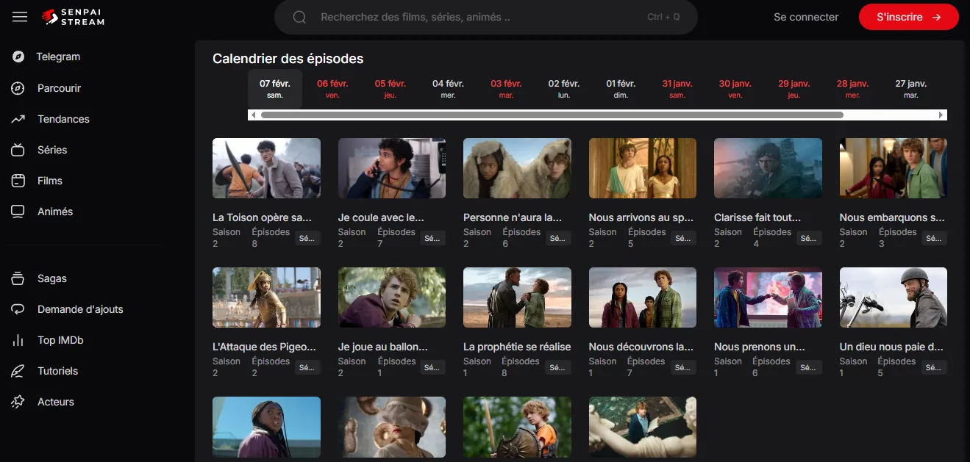This screenshot has width=970, height=462.
Task: Open the Séries TV icon
Action: click(18, 150)
